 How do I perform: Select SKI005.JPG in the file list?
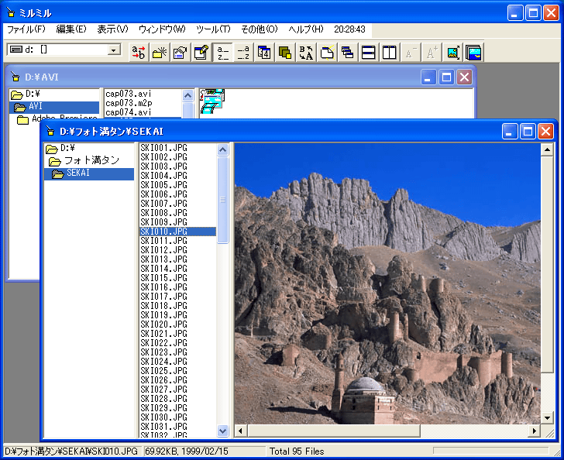[164, 185]
